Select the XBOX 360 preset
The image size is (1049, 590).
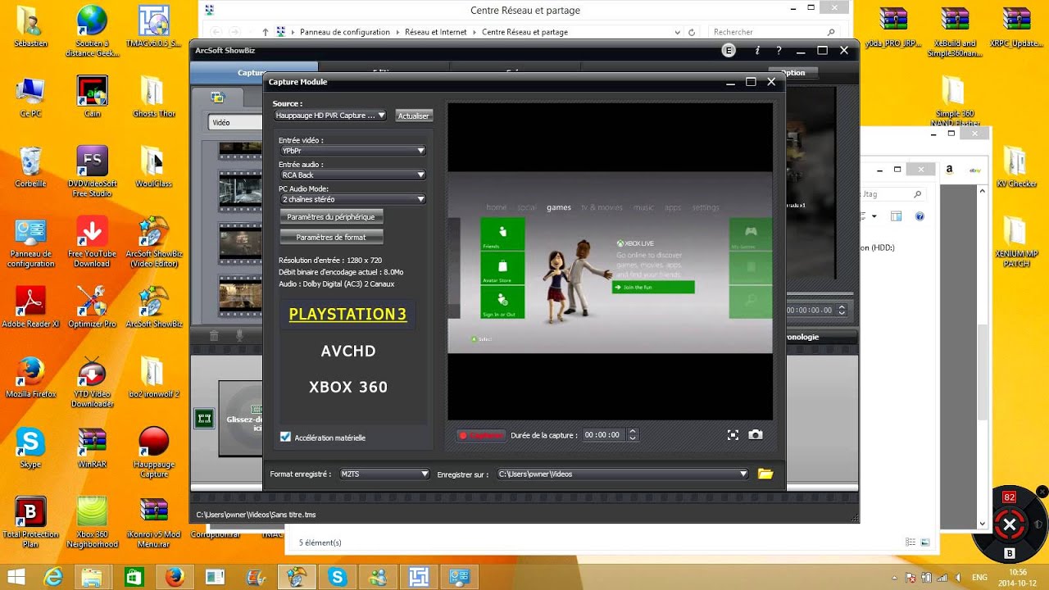click(347, 387)
